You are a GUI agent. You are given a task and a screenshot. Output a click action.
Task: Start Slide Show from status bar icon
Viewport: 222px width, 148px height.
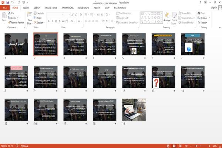pos(186,146)
